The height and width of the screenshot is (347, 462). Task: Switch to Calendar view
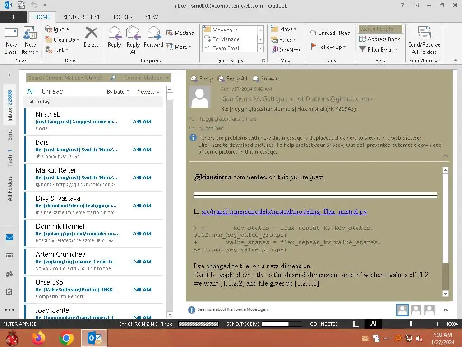[9, 256]
